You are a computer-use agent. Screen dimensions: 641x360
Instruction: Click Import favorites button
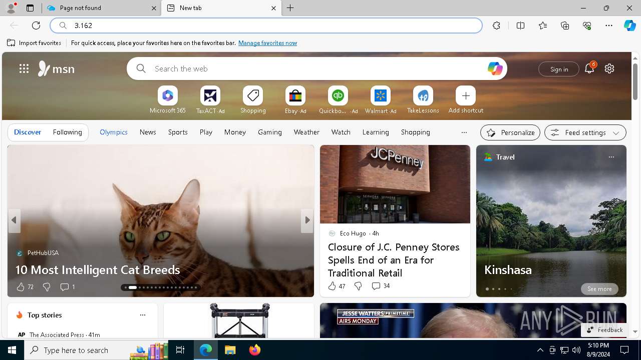point(34,43)
